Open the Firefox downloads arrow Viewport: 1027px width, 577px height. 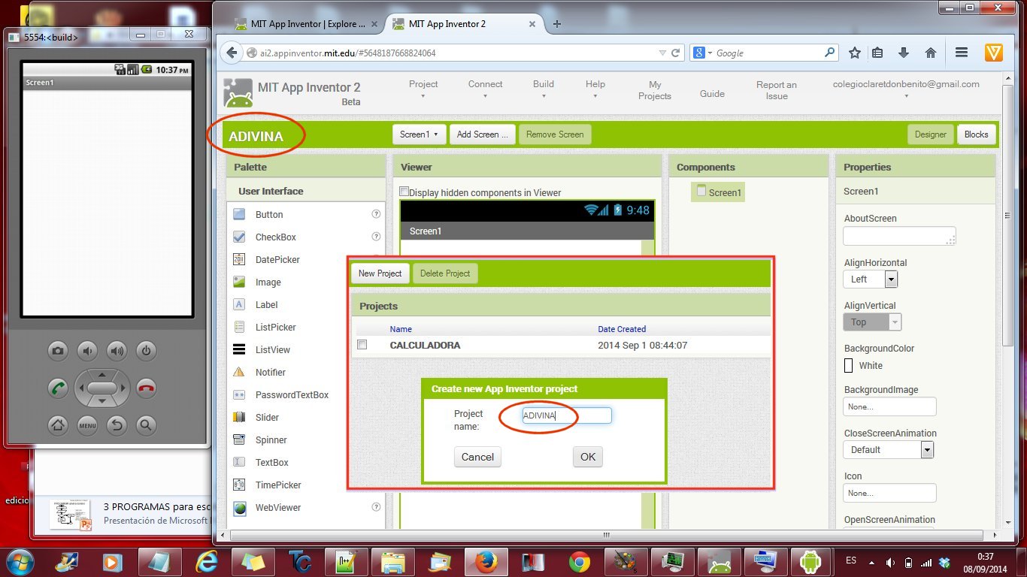[x=904, y=53]
